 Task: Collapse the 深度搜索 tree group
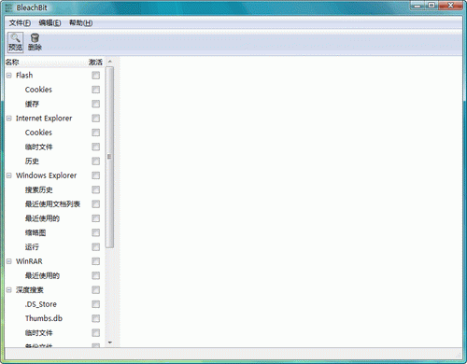coord(9,290)
